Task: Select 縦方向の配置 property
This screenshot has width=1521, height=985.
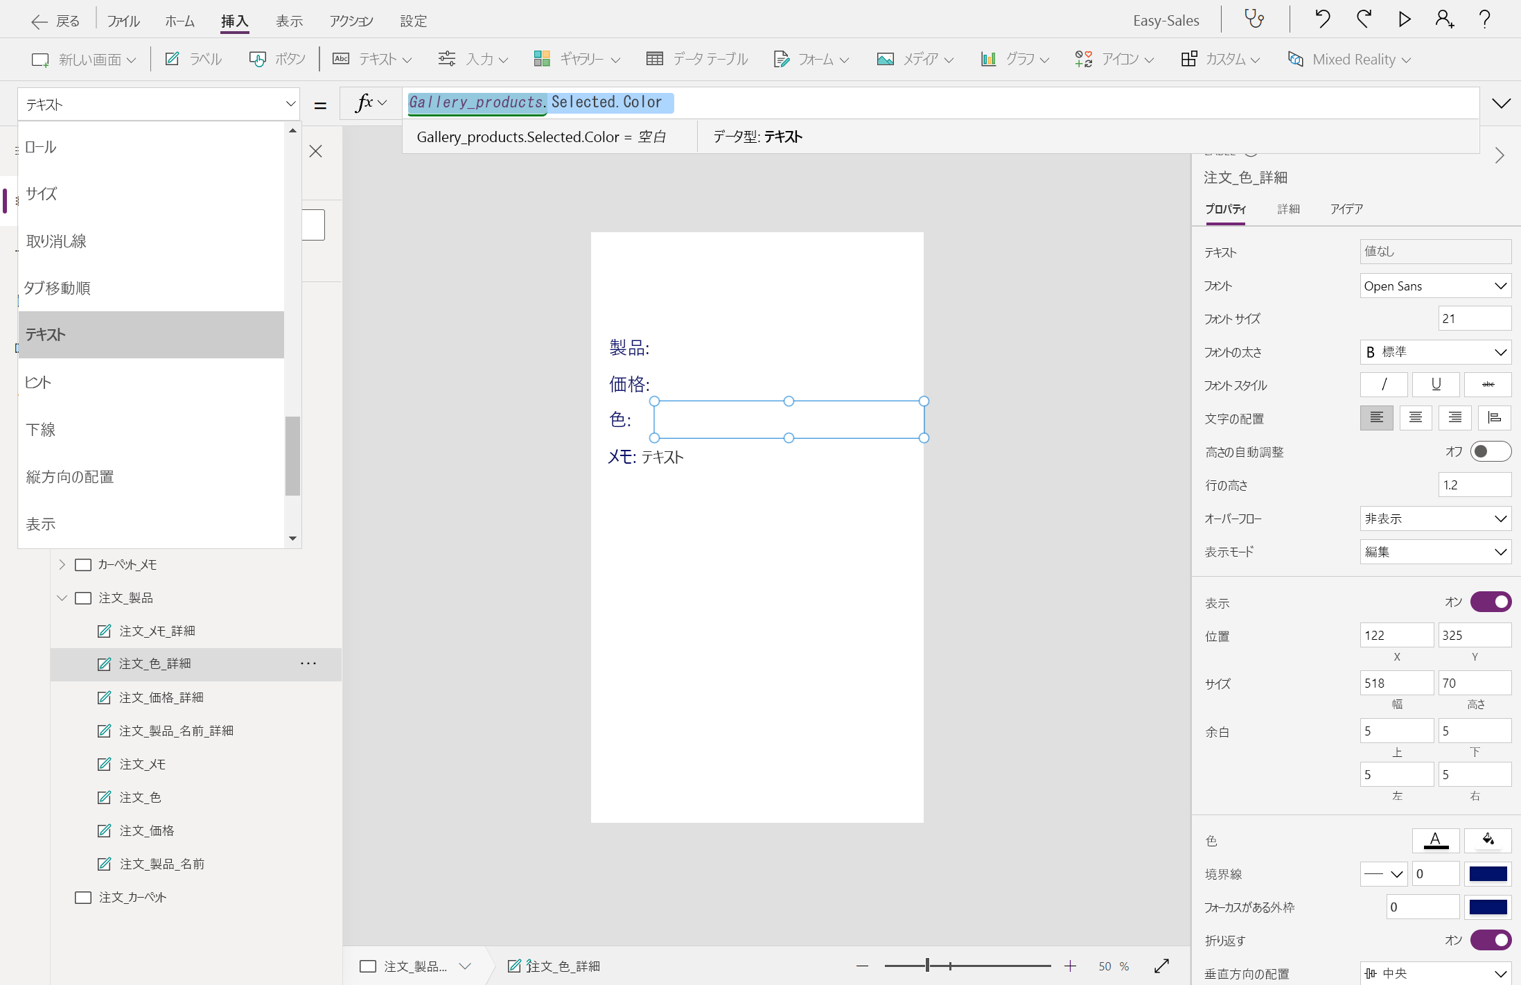Action: tap(151, 477)
